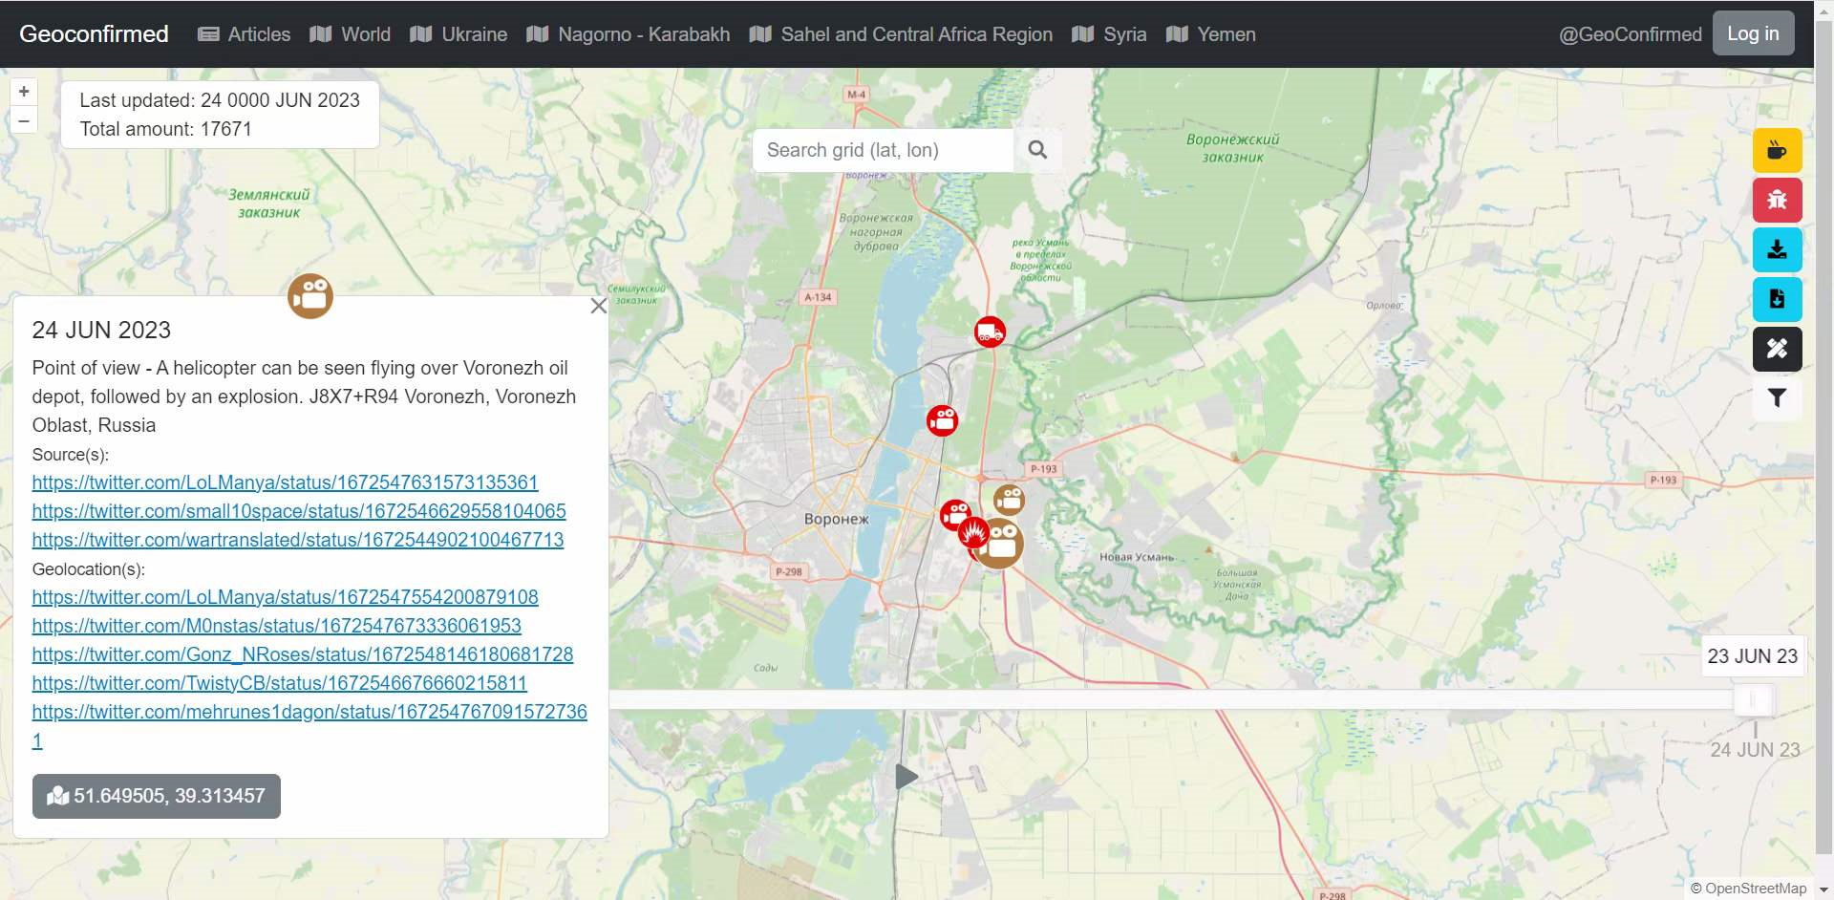Open the filter funnel button

(1777, 398)
